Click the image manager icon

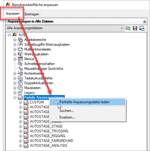coord(142,28)
